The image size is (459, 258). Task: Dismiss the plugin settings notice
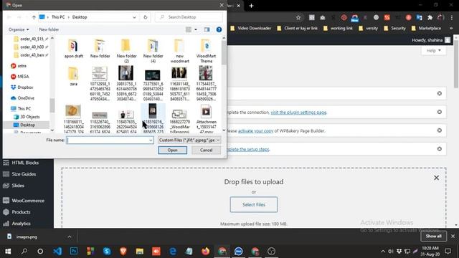(x=440, y=112)
